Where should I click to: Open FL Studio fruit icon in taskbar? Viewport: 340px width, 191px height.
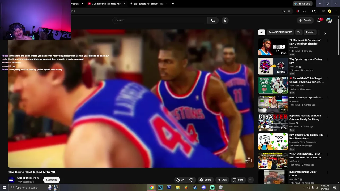pyautogui.click(x=186, y=188)
